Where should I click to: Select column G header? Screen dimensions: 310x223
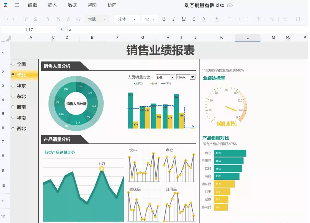coord(142,38)
